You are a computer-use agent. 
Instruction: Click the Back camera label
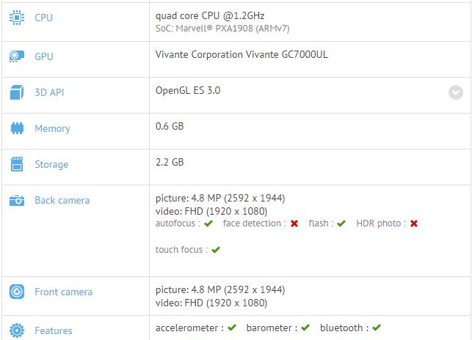click(62, 200)
